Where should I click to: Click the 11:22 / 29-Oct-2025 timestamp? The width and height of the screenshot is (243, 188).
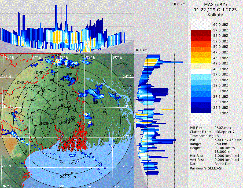pos(215,10)
